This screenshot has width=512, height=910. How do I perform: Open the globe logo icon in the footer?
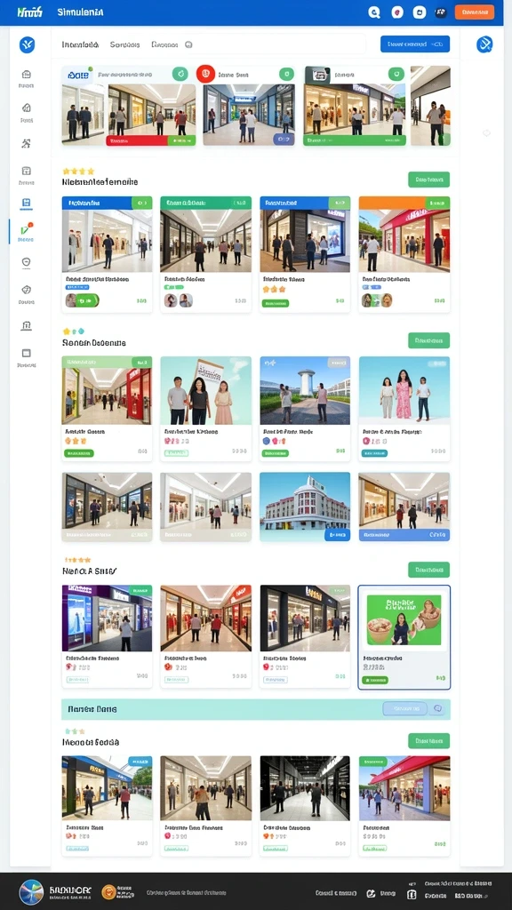point(31,892)
